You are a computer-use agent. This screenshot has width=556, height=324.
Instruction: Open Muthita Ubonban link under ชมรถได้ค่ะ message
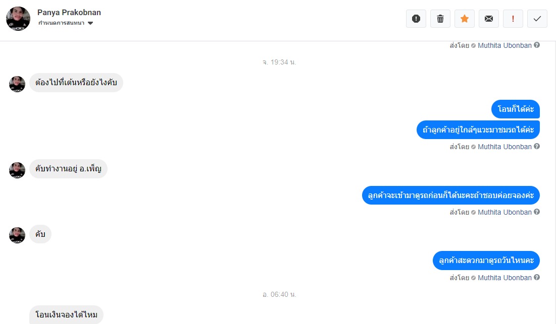pyautogui.click(x=504, y=147)
